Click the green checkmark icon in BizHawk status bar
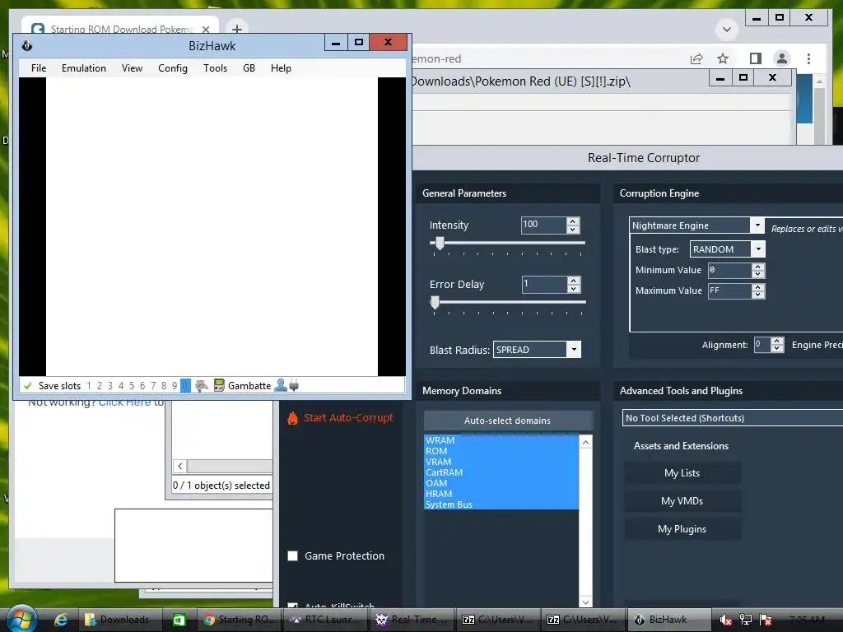 click(28, 386)
